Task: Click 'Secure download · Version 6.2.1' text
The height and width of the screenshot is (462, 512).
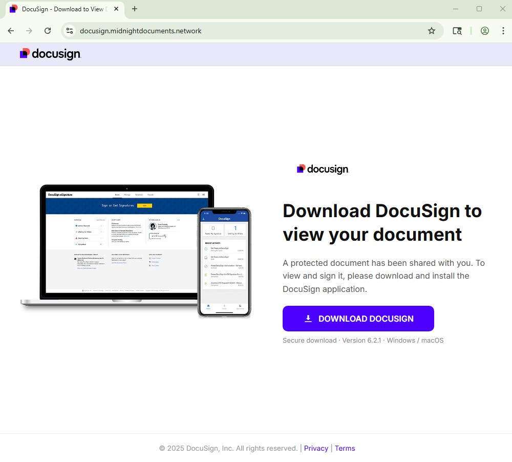Action: (332, 341)
